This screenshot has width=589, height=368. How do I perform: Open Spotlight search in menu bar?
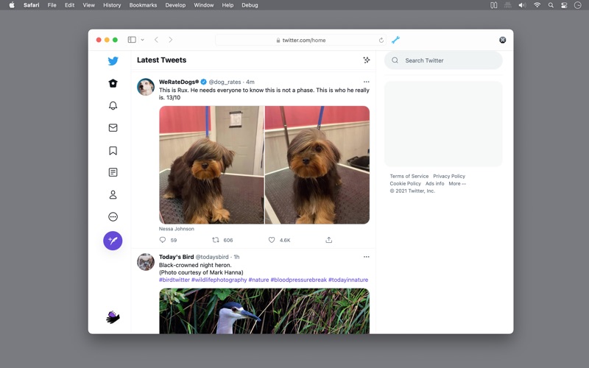pos(551,5)
